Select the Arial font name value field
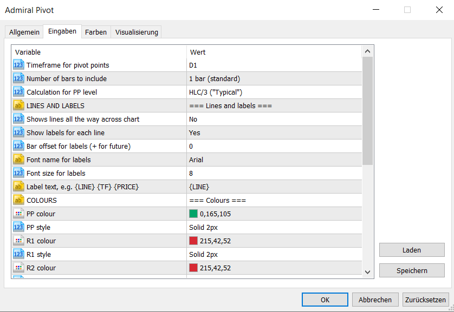The height and width of the screenshot is (312, 454). tap(274, 160)
